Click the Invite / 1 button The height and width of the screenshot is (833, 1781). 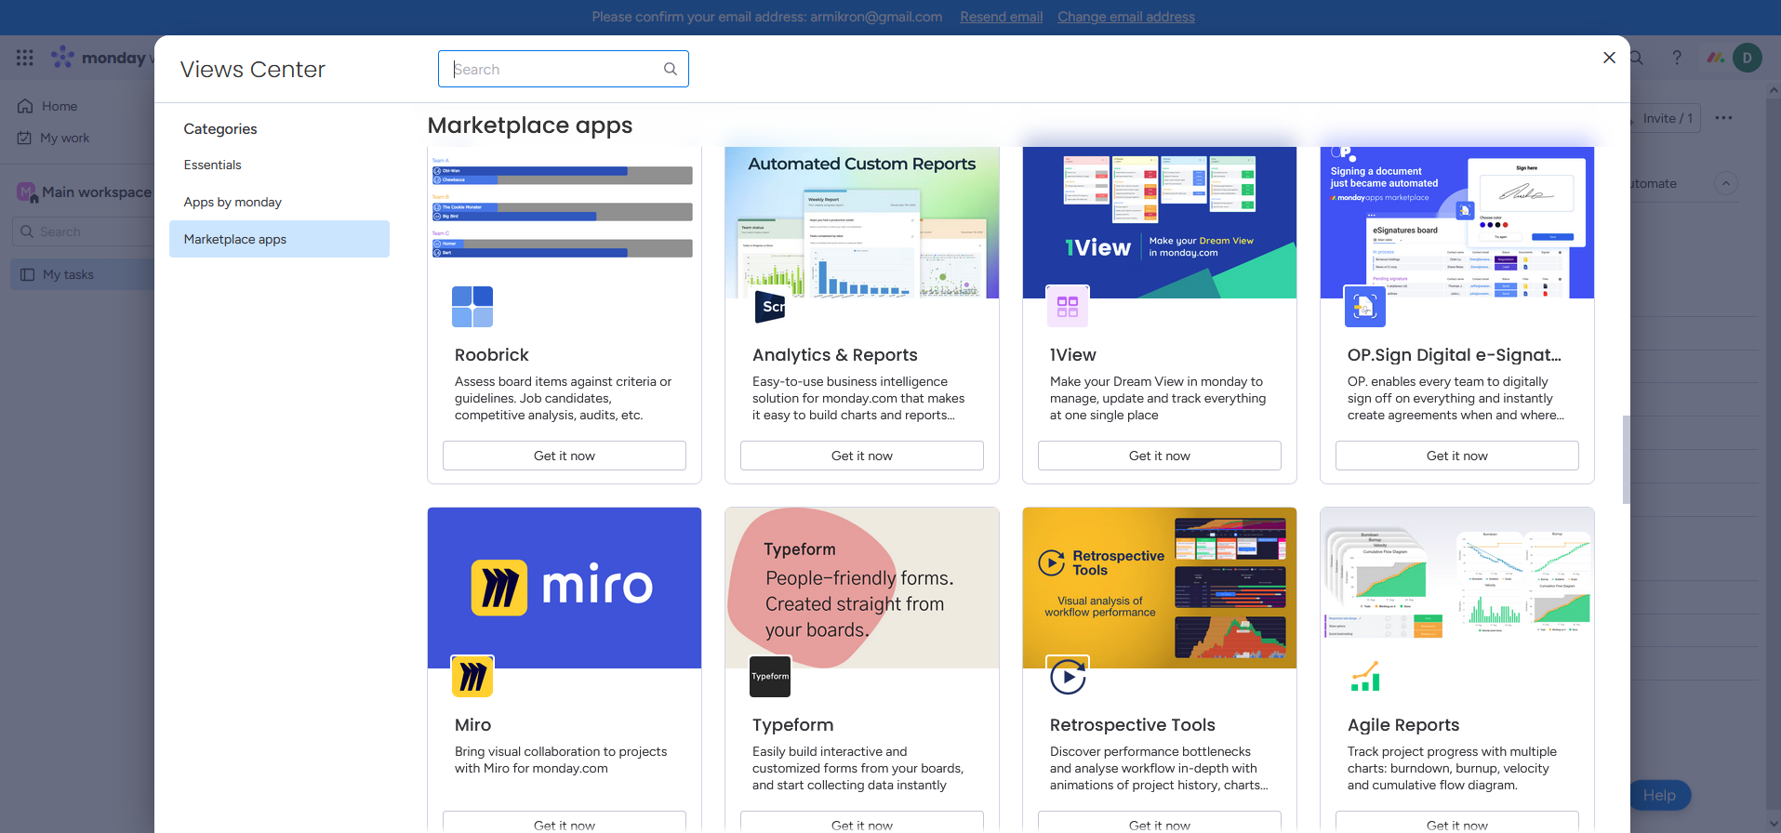point(1666,118)
